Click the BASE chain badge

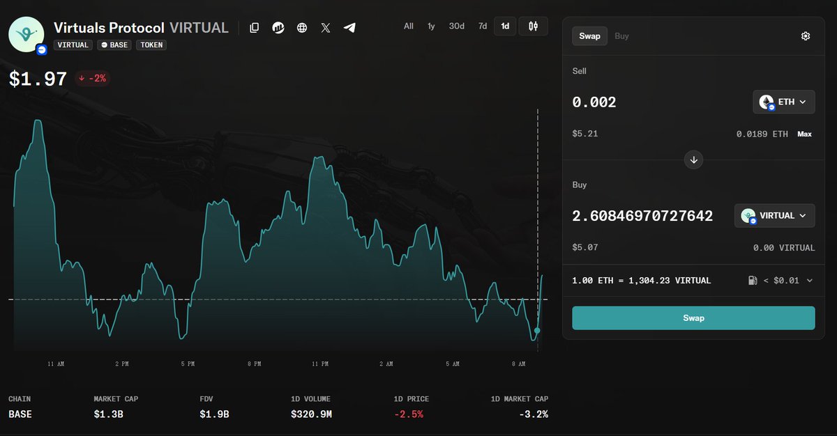114,45
